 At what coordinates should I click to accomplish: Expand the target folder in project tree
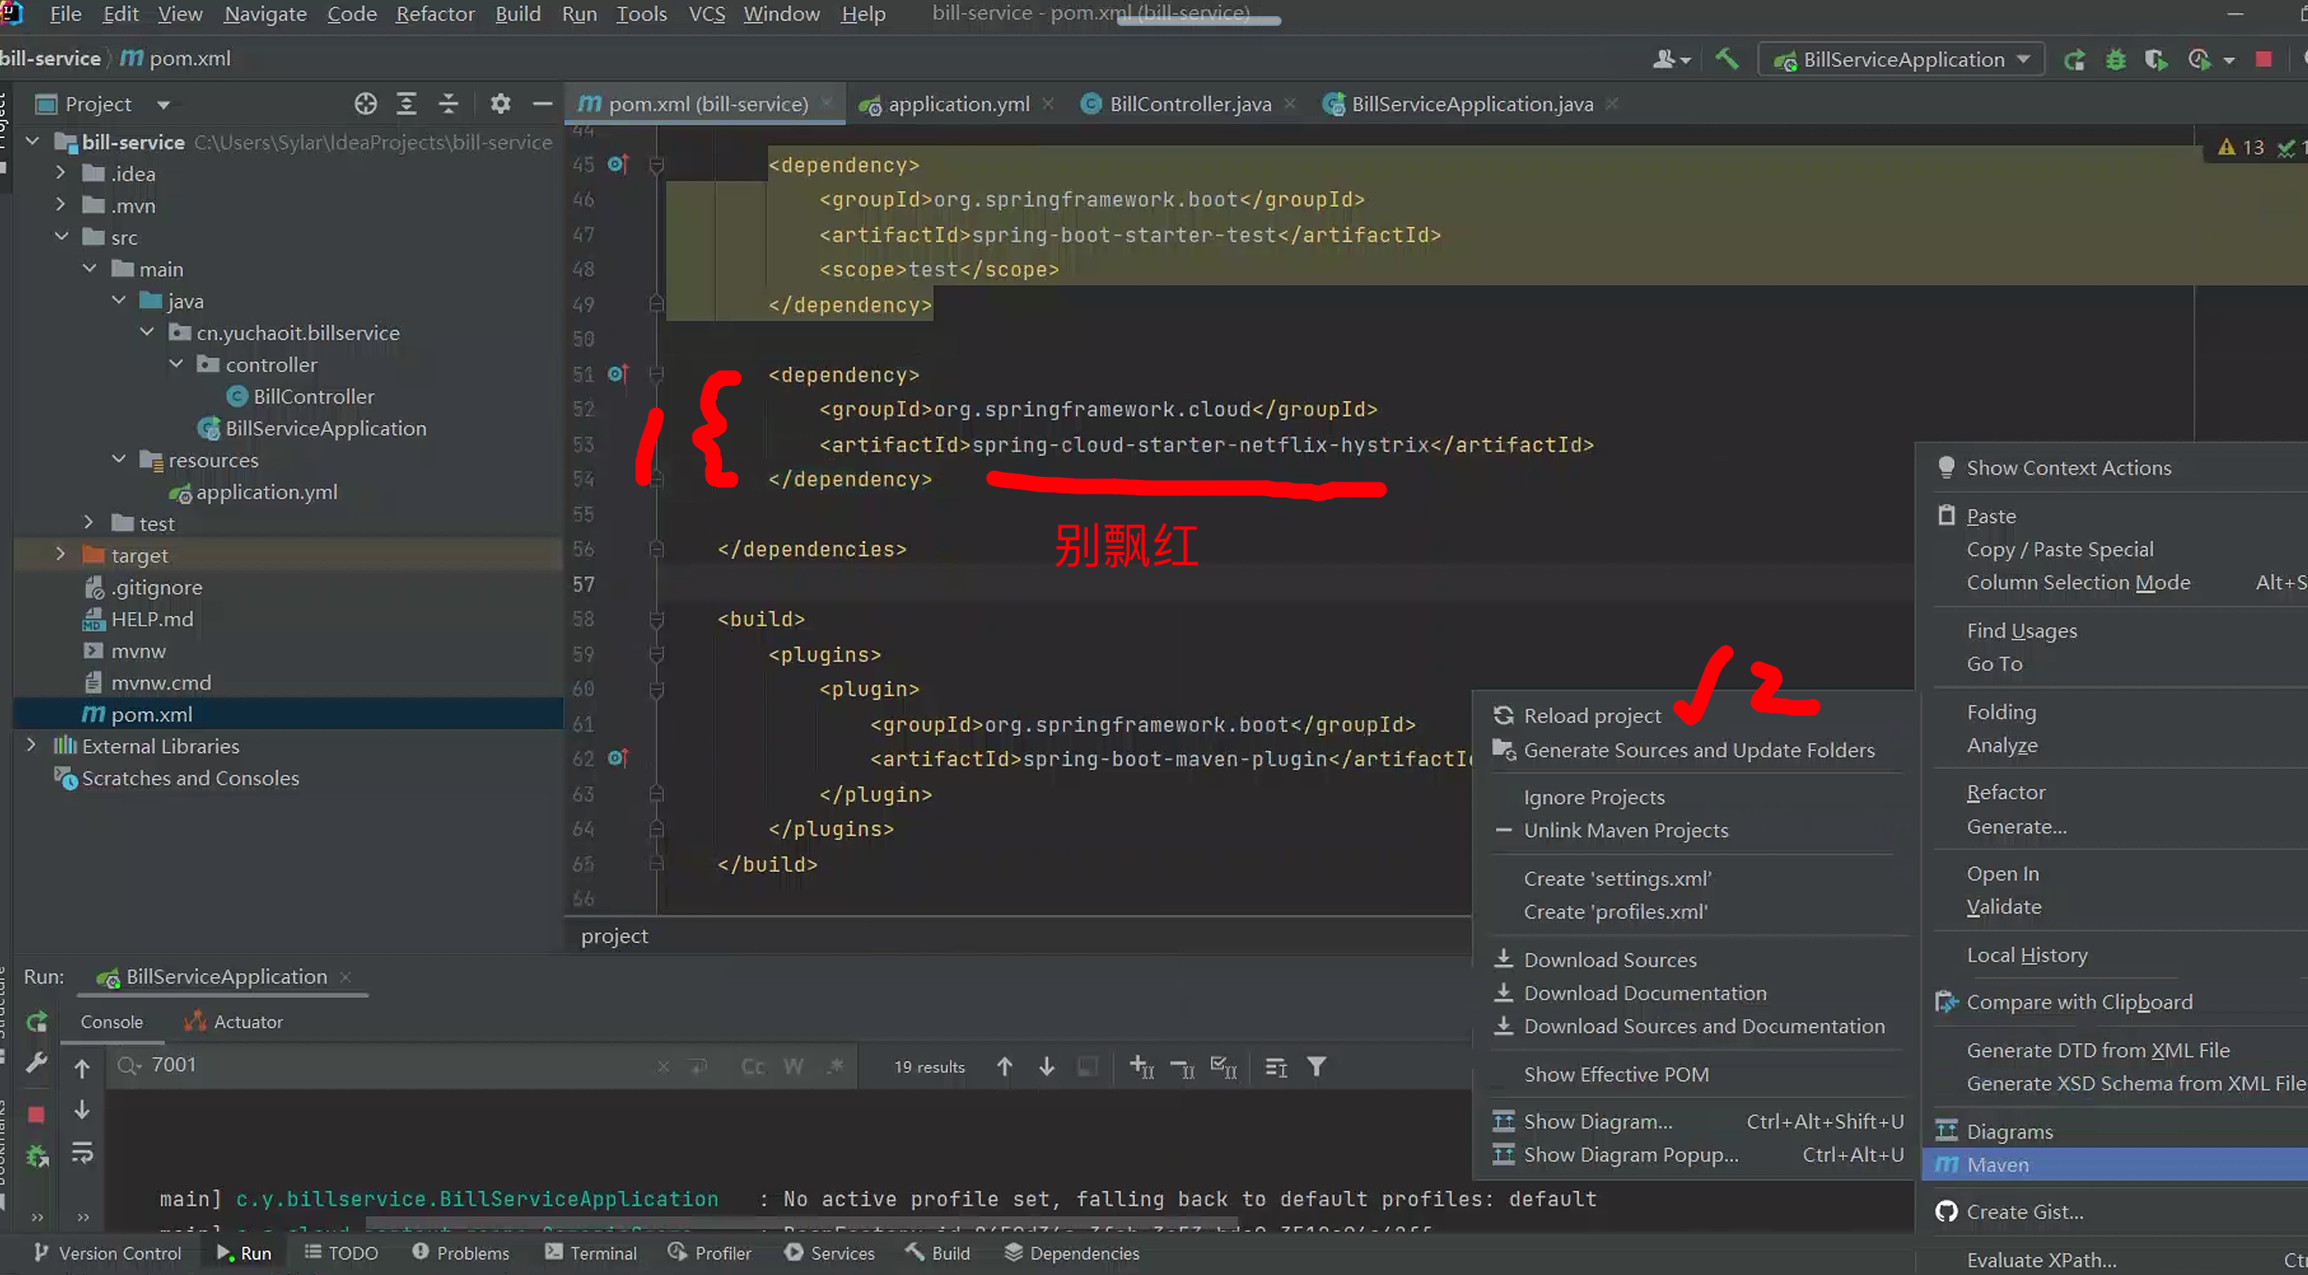click(x=60, y=554)
